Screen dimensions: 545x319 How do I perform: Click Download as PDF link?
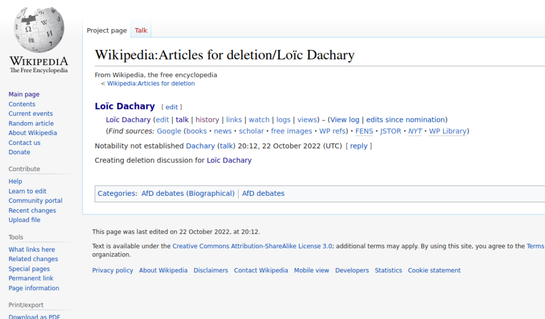point(35,316)
